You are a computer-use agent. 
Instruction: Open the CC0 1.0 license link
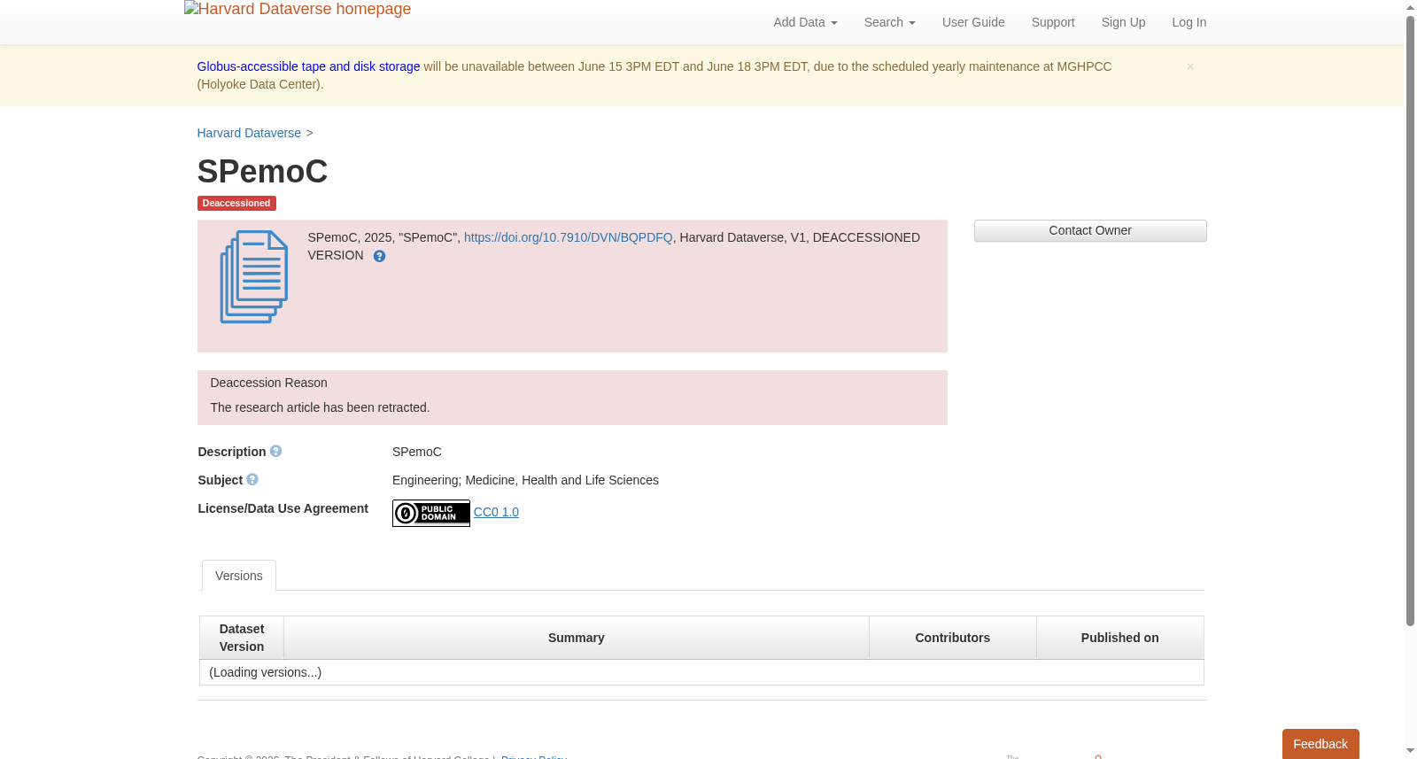(496, 512)
